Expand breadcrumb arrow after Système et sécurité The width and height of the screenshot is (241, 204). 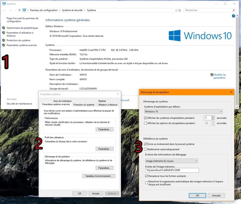(x=85, y=10)
